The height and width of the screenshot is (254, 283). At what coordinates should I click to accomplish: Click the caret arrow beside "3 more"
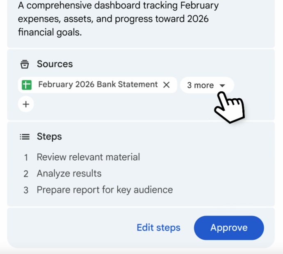click(x=222, y=85)
